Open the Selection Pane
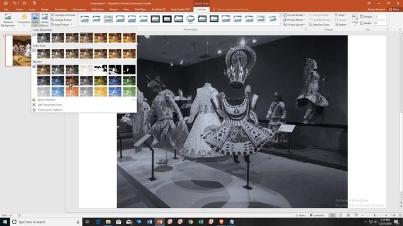403x226 pixels. [x=319, y=24]
